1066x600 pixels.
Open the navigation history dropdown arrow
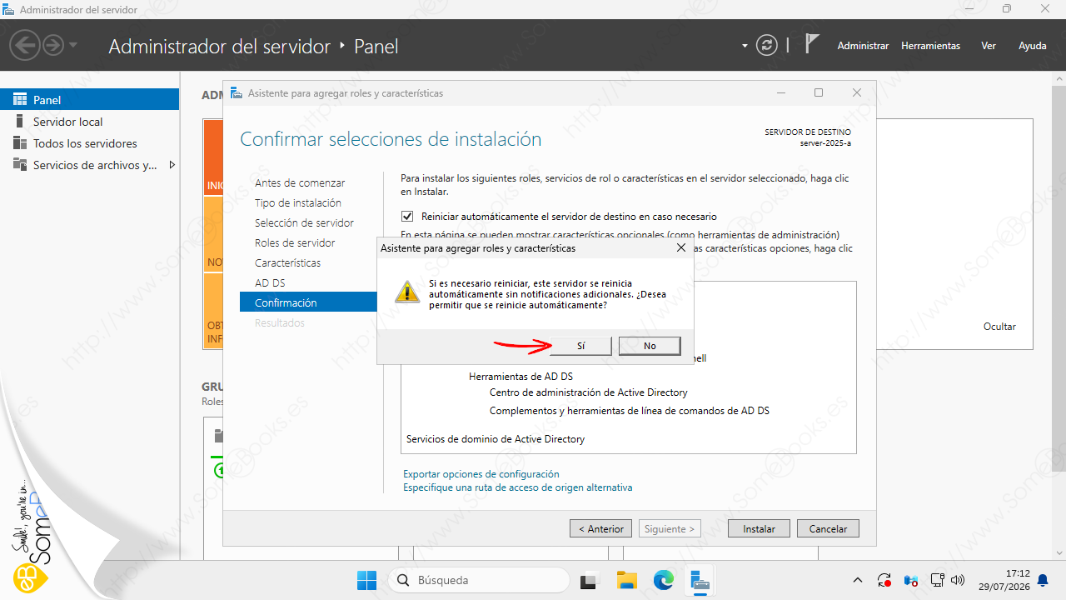(73, 45)
